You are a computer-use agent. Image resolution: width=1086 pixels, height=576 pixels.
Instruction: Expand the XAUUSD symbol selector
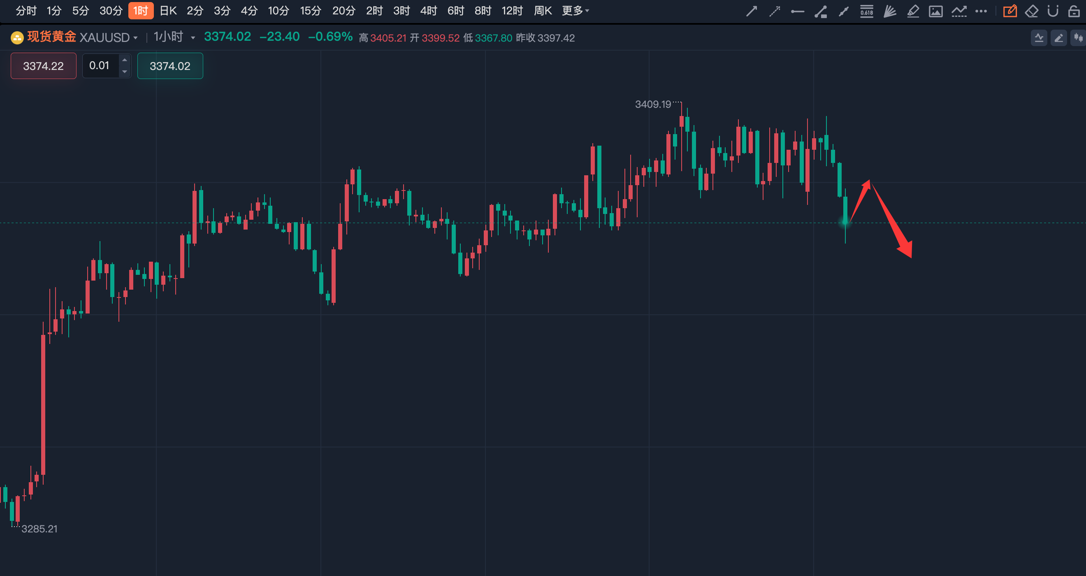[x=108, y=37]
